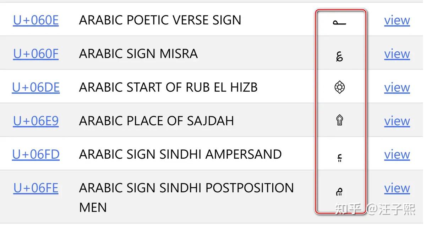Click the Arabic Poetic Verse Sign glyph
Image resolution: width=426 pixels, height=227 pixels.
tap(339, 22)
